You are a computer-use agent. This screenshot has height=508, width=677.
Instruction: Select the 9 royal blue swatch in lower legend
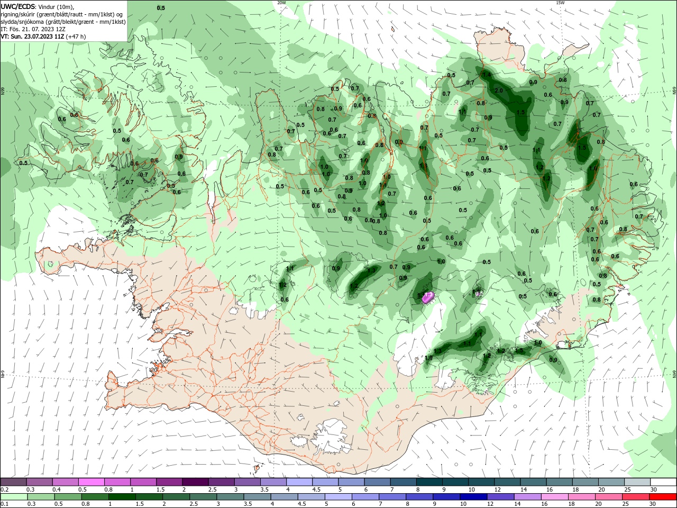[446, 497]
